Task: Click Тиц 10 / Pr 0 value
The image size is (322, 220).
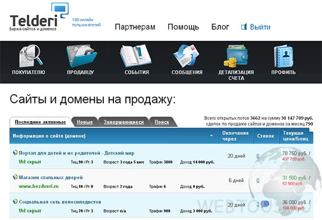Action: pos(82,187)
